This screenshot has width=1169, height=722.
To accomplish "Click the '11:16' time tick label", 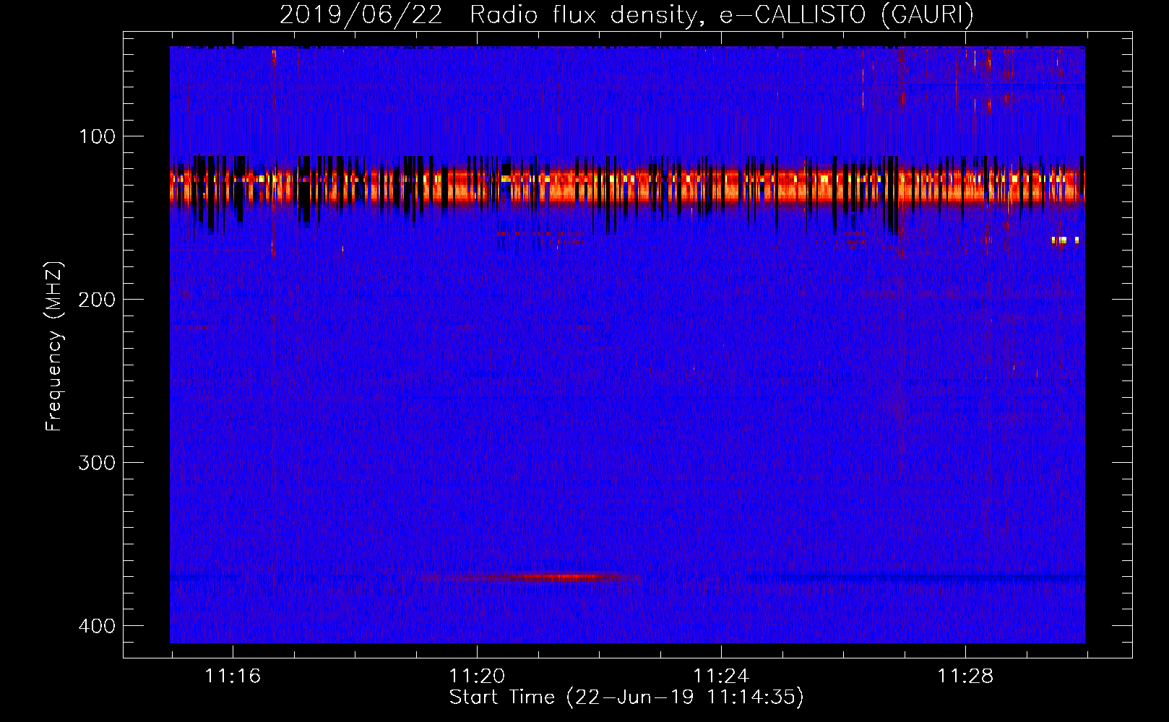I will (233, 676).
